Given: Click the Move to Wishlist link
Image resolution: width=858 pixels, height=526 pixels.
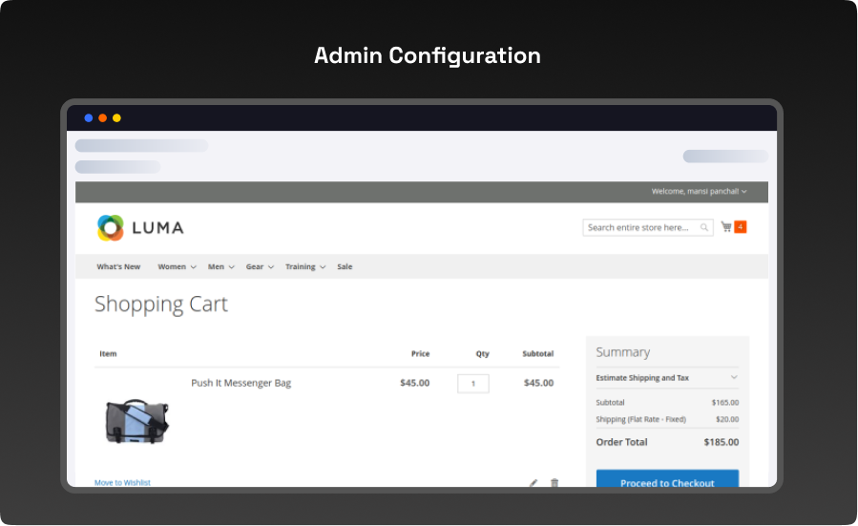Looking at the screenshot, I should pyautogui.click(x=122, y=483).
